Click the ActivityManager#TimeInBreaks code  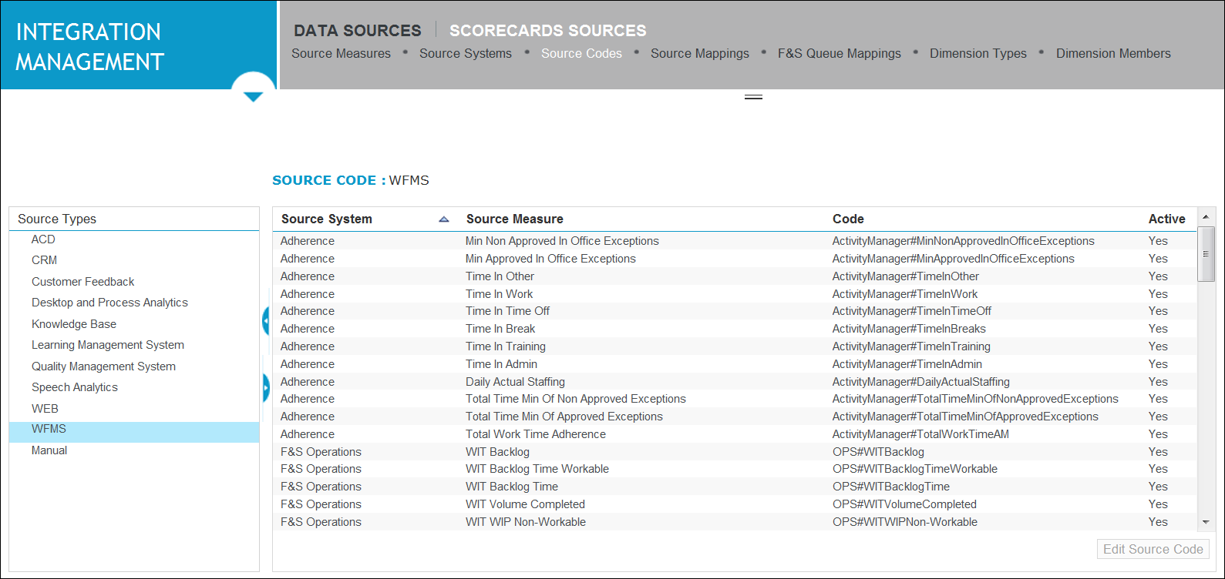coord(909,329)
